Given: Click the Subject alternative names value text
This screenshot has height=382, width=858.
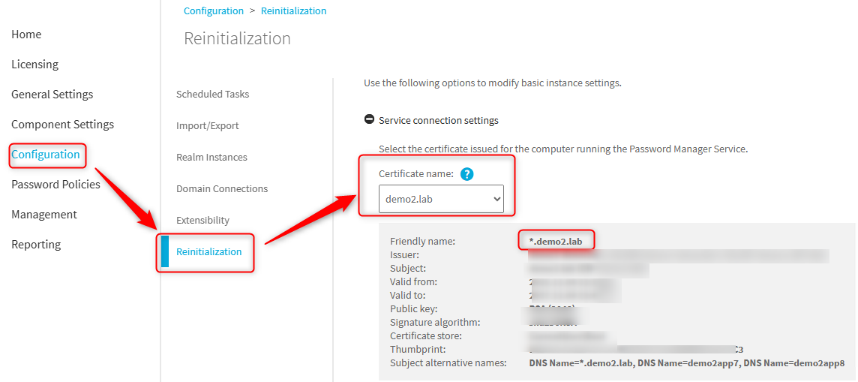Looking at the screenshot, I should click(x=686, y=363).
